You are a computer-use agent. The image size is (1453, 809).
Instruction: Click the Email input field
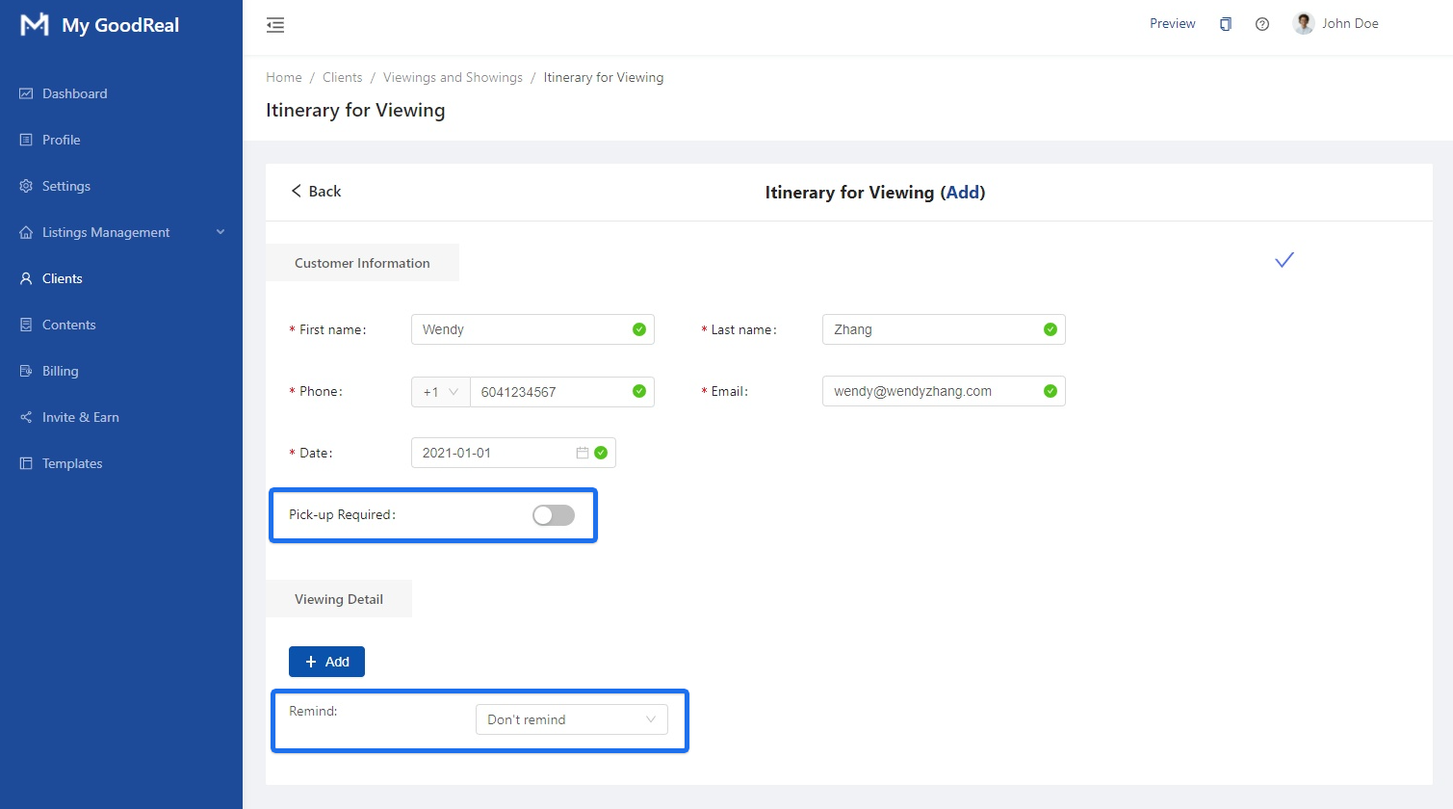click(934, 391)
